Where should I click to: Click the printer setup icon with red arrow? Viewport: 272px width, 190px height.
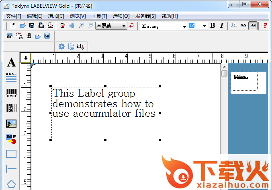coord(19,36)
